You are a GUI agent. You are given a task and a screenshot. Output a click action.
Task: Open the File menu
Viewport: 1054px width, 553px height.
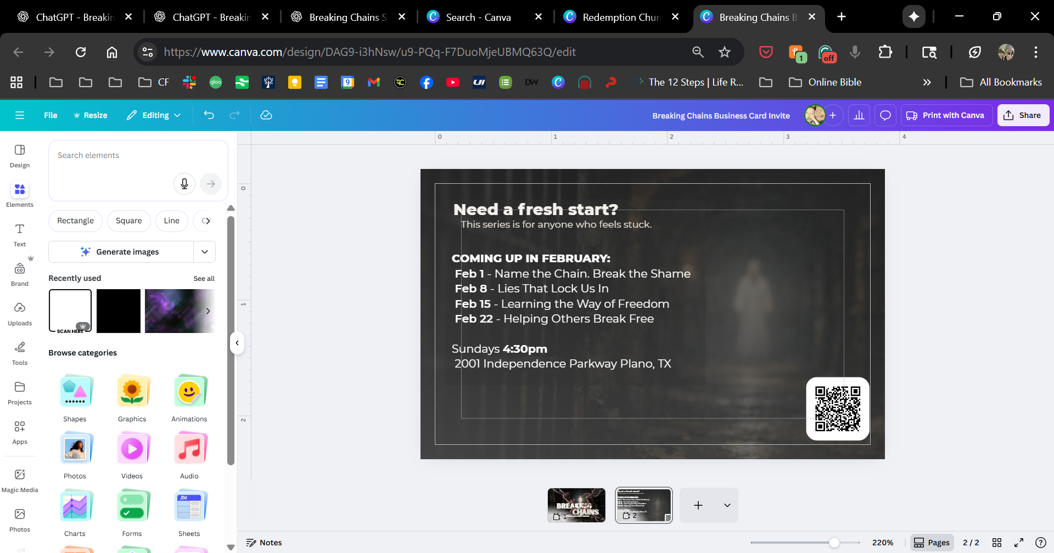click(x=51, y=115)
